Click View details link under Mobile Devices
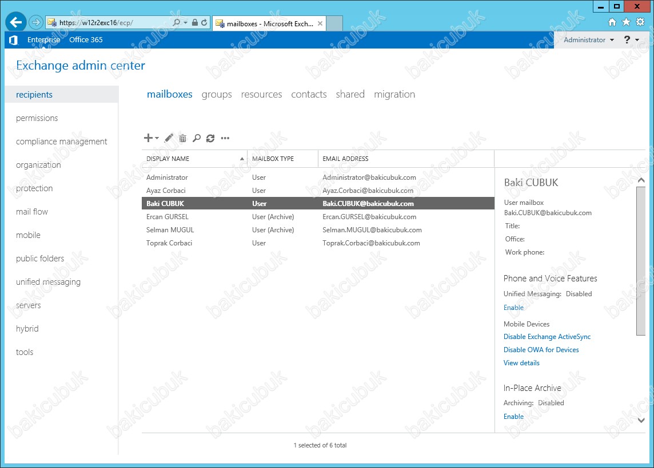 pyautogui.click(x=521, y=362)
